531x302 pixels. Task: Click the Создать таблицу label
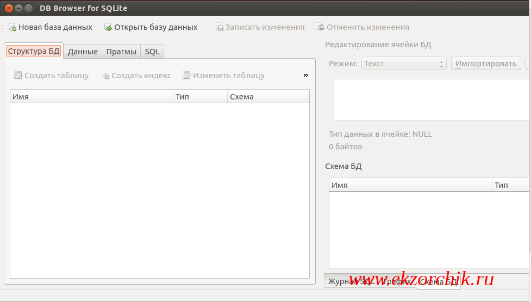click(x=57, y=75)
